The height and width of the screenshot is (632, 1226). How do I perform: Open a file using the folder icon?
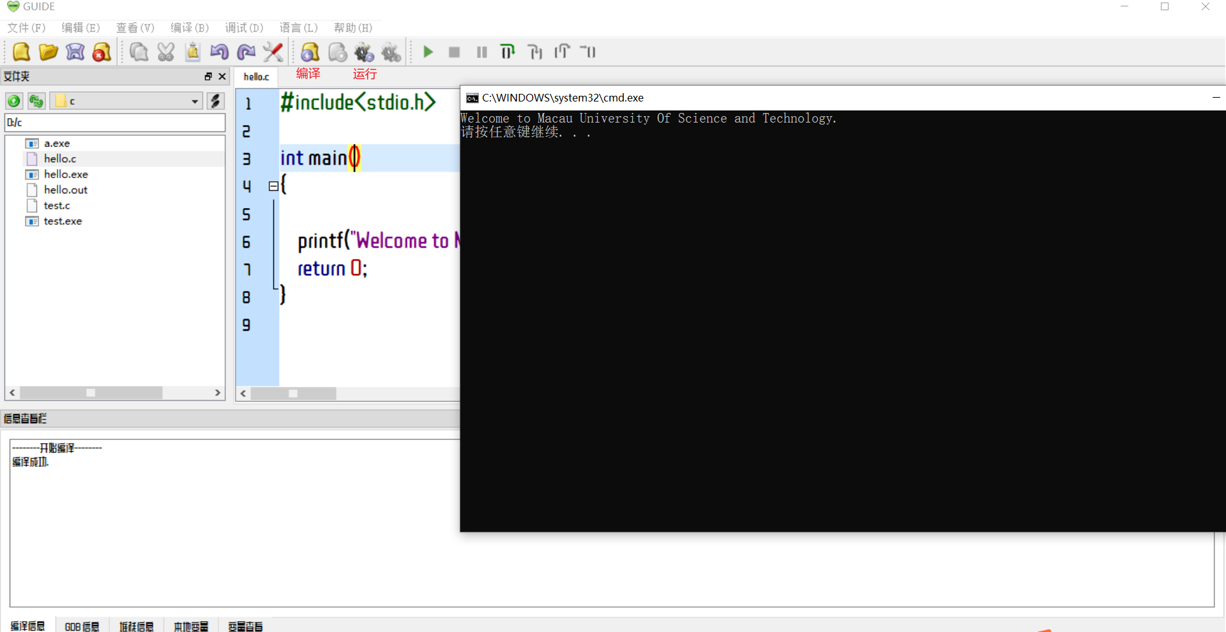coord(48,52)
